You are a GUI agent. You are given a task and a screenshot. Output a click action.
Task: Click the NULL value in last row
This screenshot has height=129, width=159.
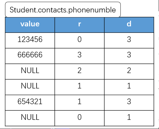30,118
